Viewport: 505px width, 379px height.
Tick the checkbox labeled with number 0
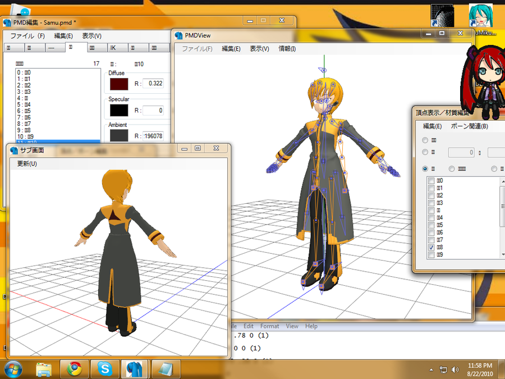click(x=431, y=181)
